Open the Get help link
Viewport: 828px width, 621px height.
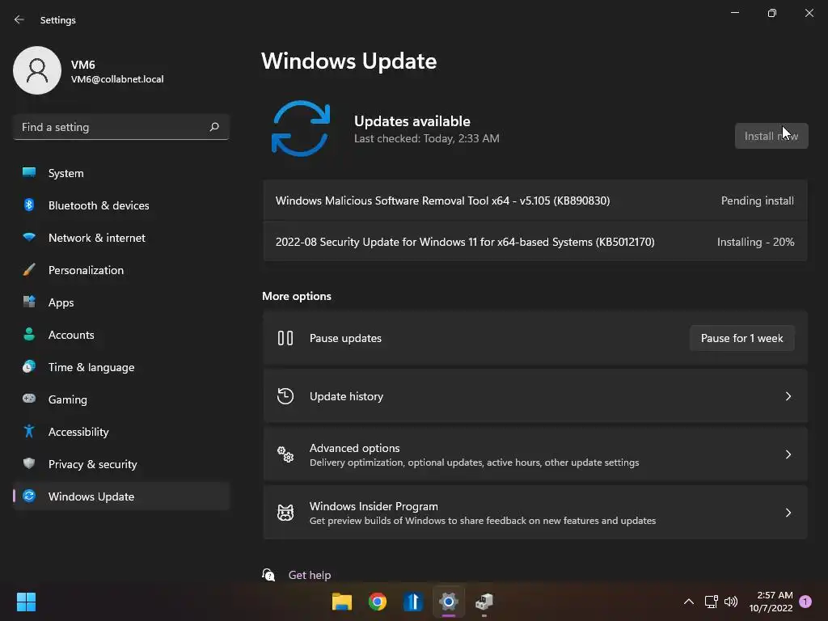pyautogui.click(x=310, y=575)
